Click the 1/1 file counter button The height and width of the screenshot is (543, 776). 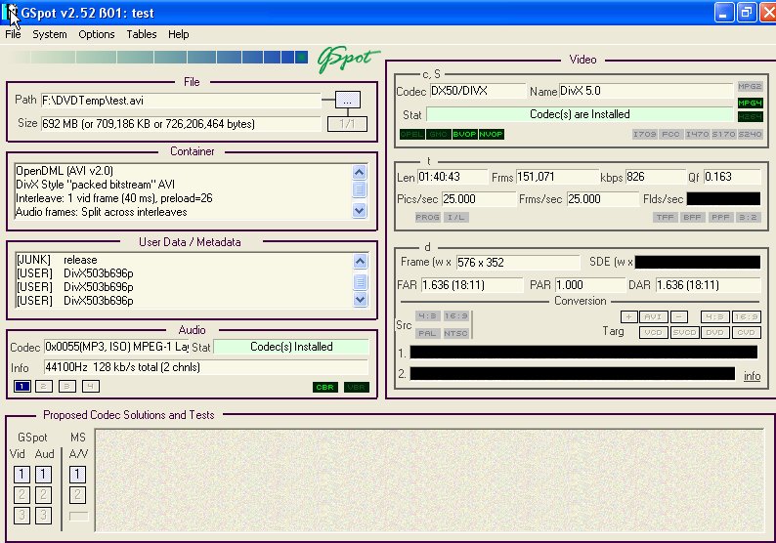click(x=347, y=124)
